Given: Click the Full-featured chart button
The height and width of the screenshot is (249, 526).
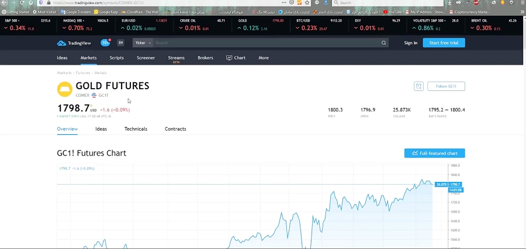Looking at the screenshot, I should 435,153.
